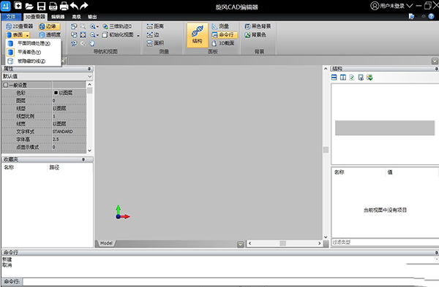The width and height of the screenshot is (439, 287).
Task: Click the 透明度 transparency icon
Action: coord(42,35)
